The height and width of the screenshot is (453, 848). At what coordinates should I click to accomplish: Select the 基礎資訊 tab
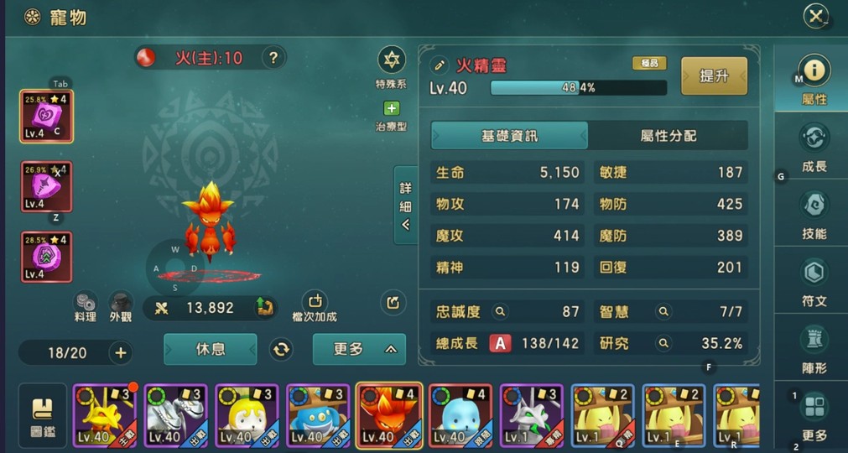pyautogui.click(x=509, y=136)
